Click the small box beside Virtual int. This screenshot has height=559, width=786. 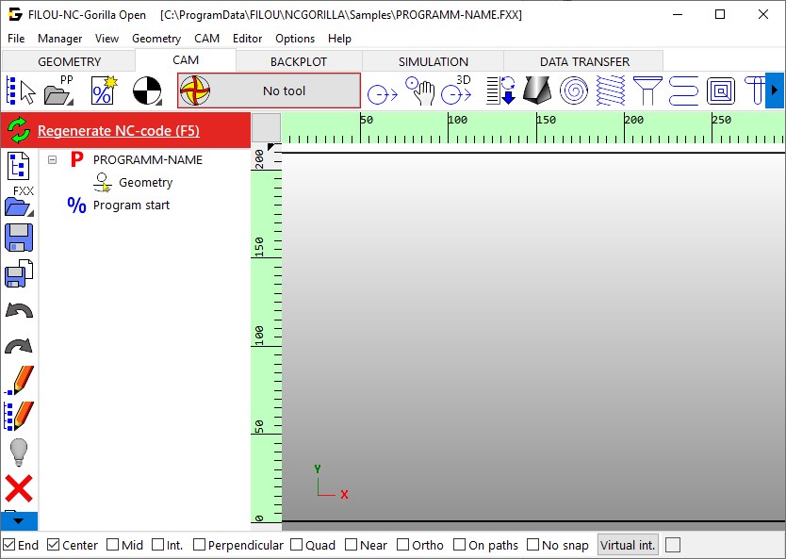[x=673, y=545]
